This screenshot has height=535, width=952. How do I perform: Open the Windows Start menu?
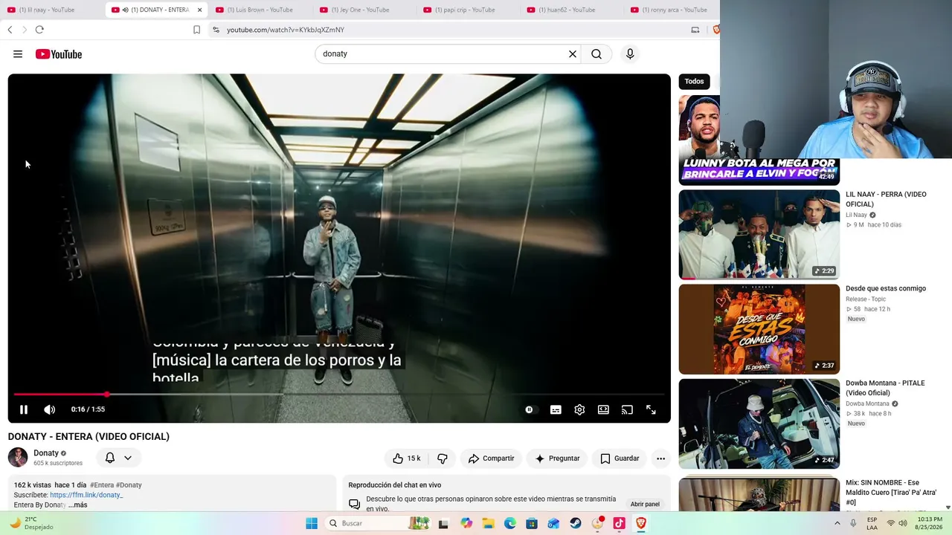(x=312, y=523)
